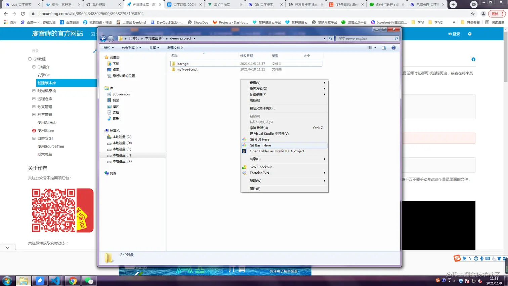Image resolution: width=508 pixels, height=286 pixels.
Task: Open the 新建(W) submenu
Action: (x=284, y=181)
